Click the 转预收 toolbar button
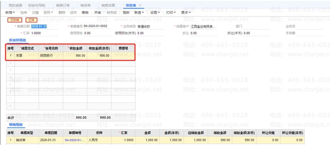Viewport: 330px width, 147px height. [112, 12]
